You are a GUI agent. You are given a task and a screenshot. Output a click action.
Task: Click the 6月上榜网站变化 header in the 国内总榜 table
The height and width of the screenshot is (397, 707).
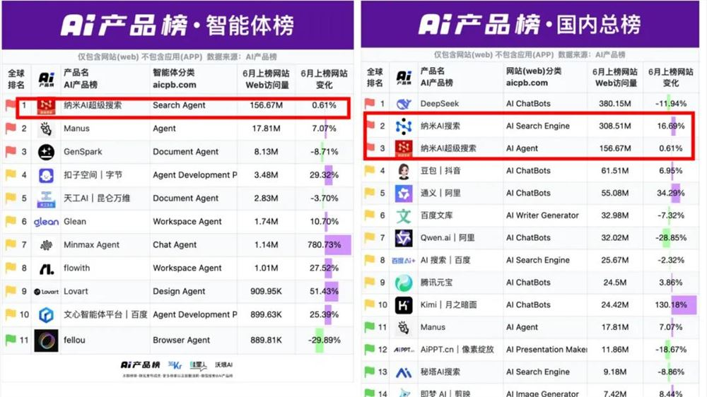click(670, 77)
